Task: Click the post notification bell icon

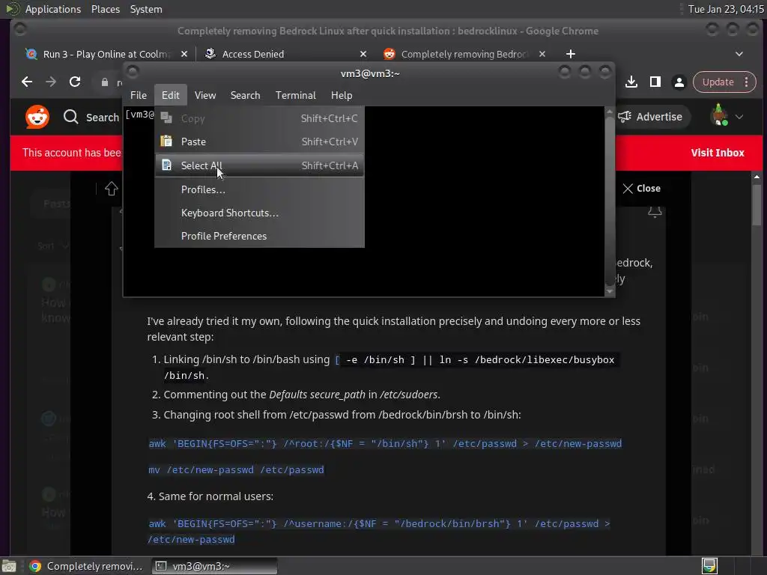Action: [655, 210]
